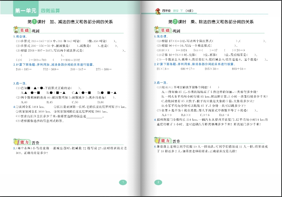Viewport: 282px width, 197px height.
Task: Click the green page number 2 badge
Action: 159,182
